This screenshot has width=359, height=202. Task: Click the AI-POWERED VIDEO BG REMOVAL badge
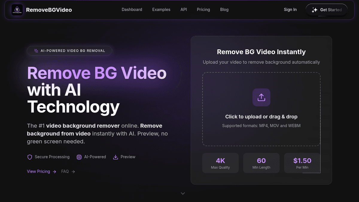(x=69, y=51)
